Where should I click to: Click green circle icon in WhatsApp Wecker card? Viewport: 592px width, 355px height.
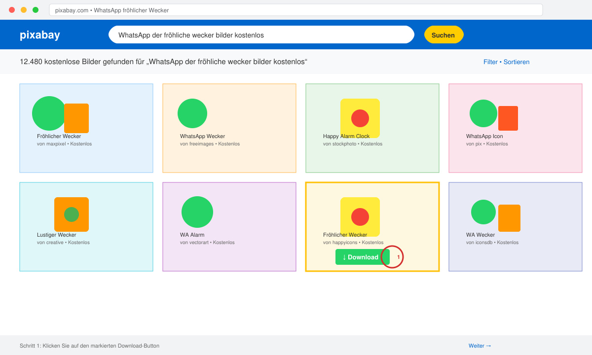(x=192, y=113)
